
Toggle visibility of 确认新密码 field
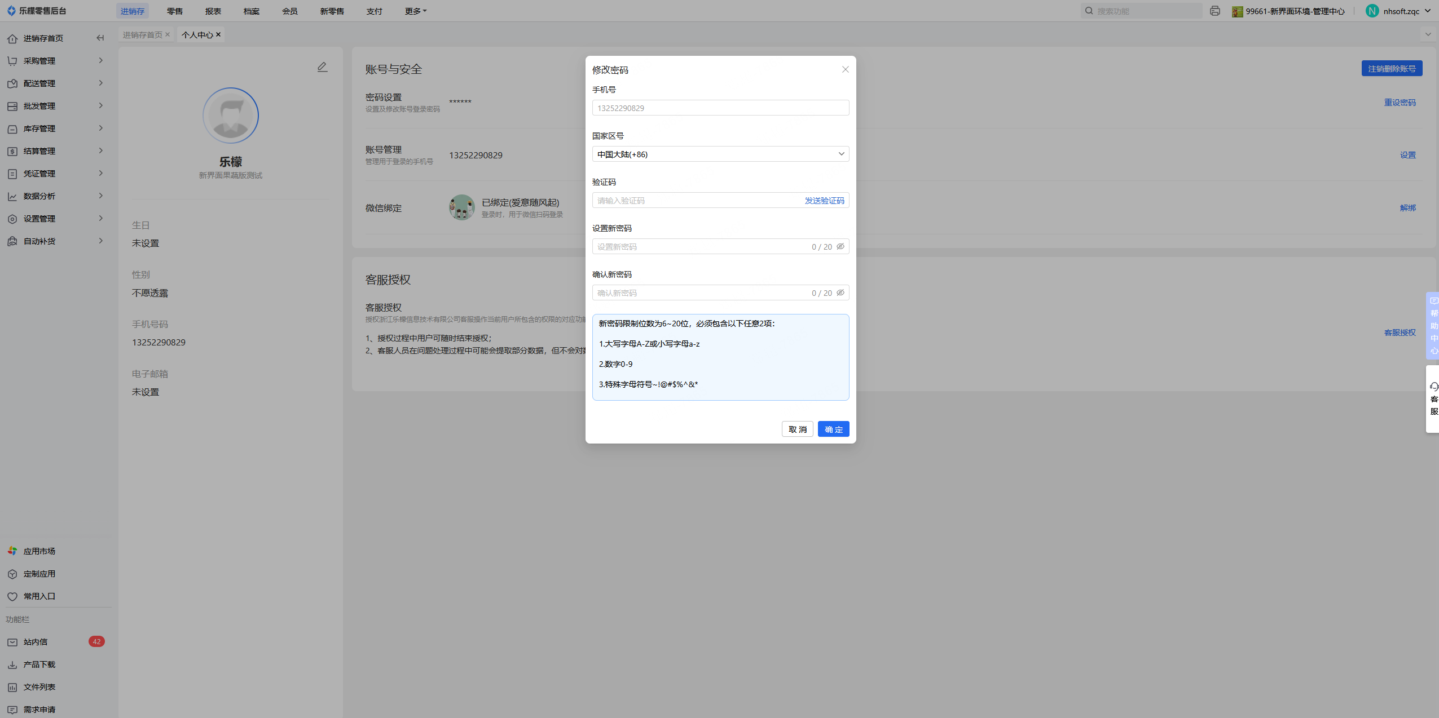tap(840, 292)
